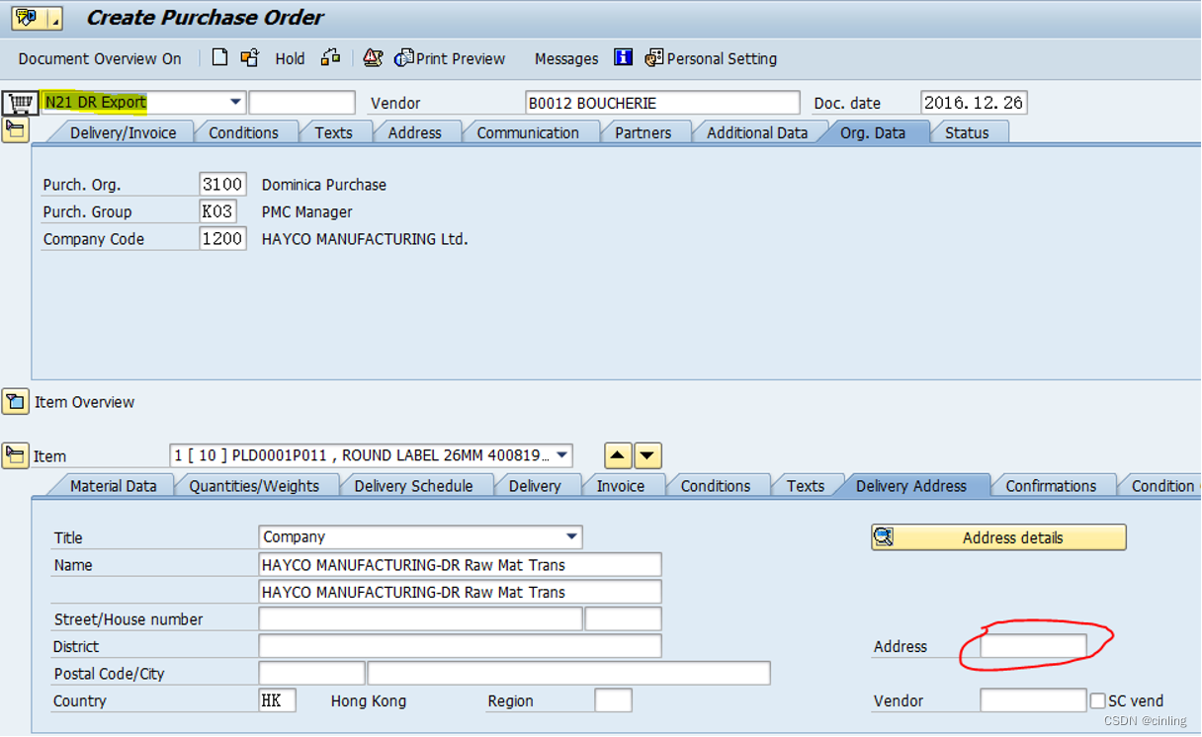Viewport: 1202px width, 737px height.
Task: Click the previous item up-arrow button
Action: (618, 455)
